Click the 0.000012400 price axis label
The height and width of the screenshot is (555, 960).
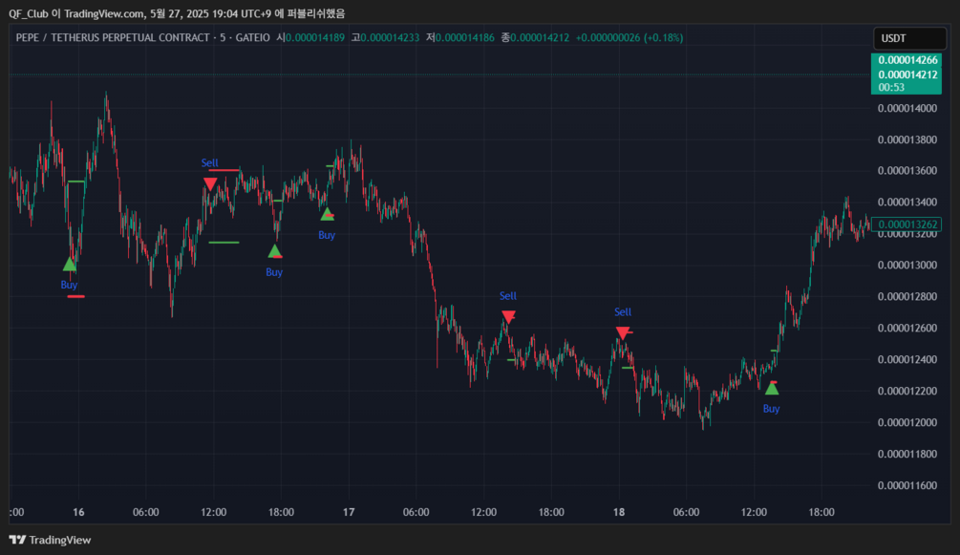click(x=907, y=359)
